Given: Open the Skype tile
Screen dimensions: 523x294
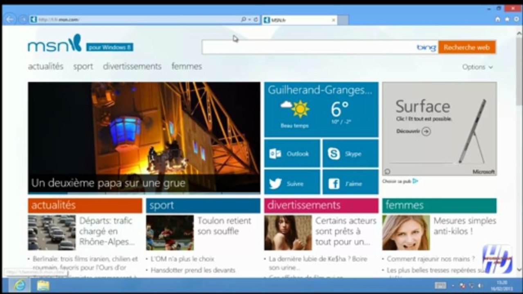Looking at the screenshot, I should click(x=350, y=154).
